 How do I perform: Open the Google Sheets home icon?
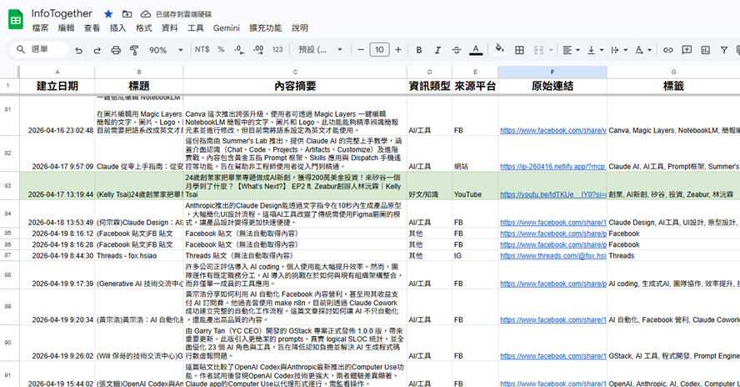pyautogui.click(x=16, y=20)
